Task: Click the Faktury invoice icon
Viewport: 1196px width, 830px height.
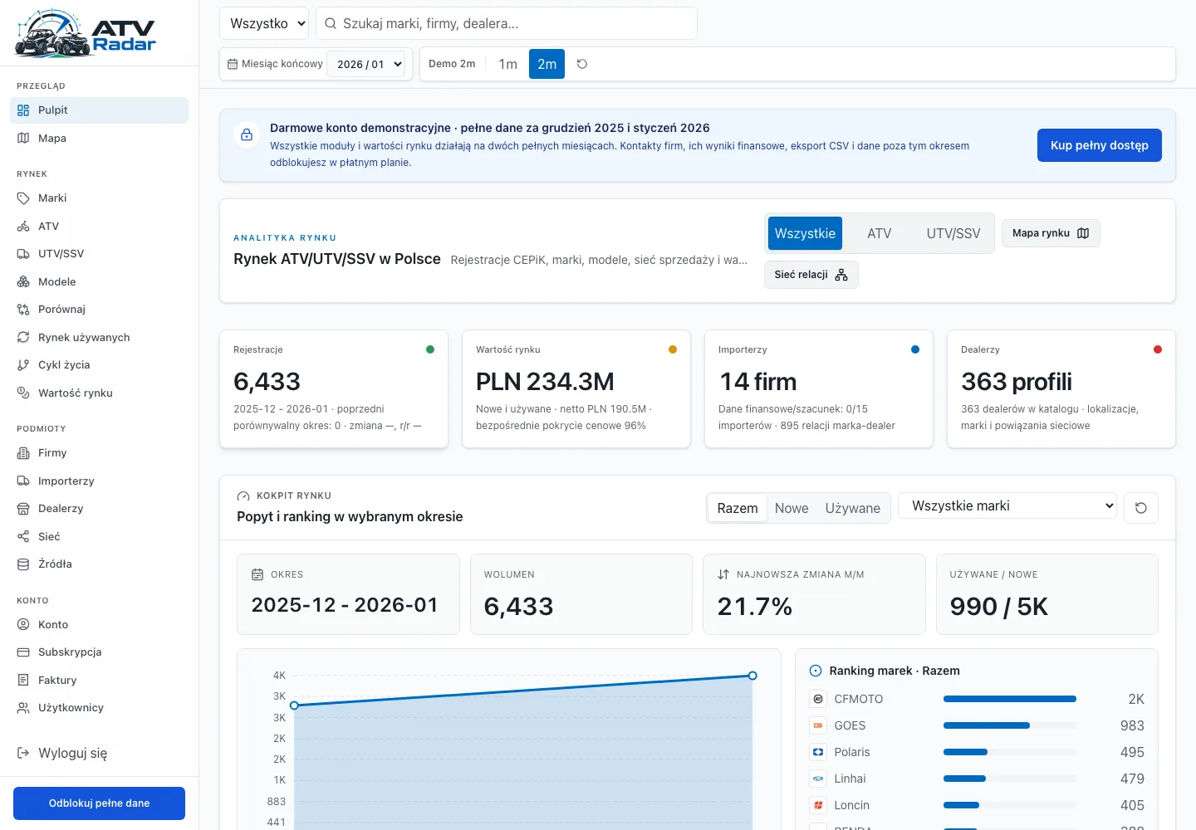Action: 23,681
